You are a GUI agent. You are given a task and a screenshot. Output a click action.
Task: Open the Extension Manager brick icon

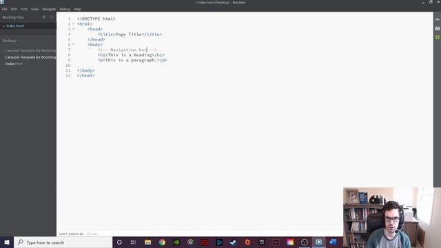[438, 28]
